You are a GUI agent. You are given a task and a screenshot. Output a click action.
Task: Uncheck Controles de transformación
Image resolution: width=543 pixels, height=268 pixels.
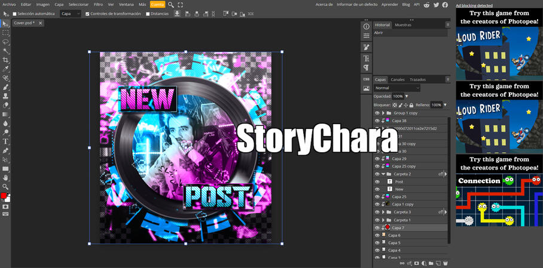[x=87, y=14]
